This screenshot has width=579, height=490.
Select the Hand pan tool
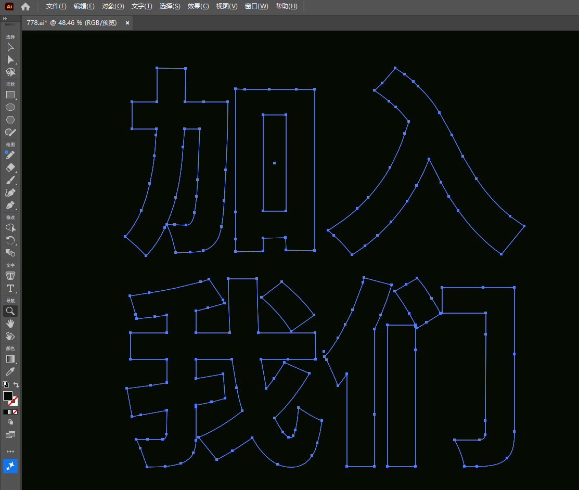(x=10, y=324)
